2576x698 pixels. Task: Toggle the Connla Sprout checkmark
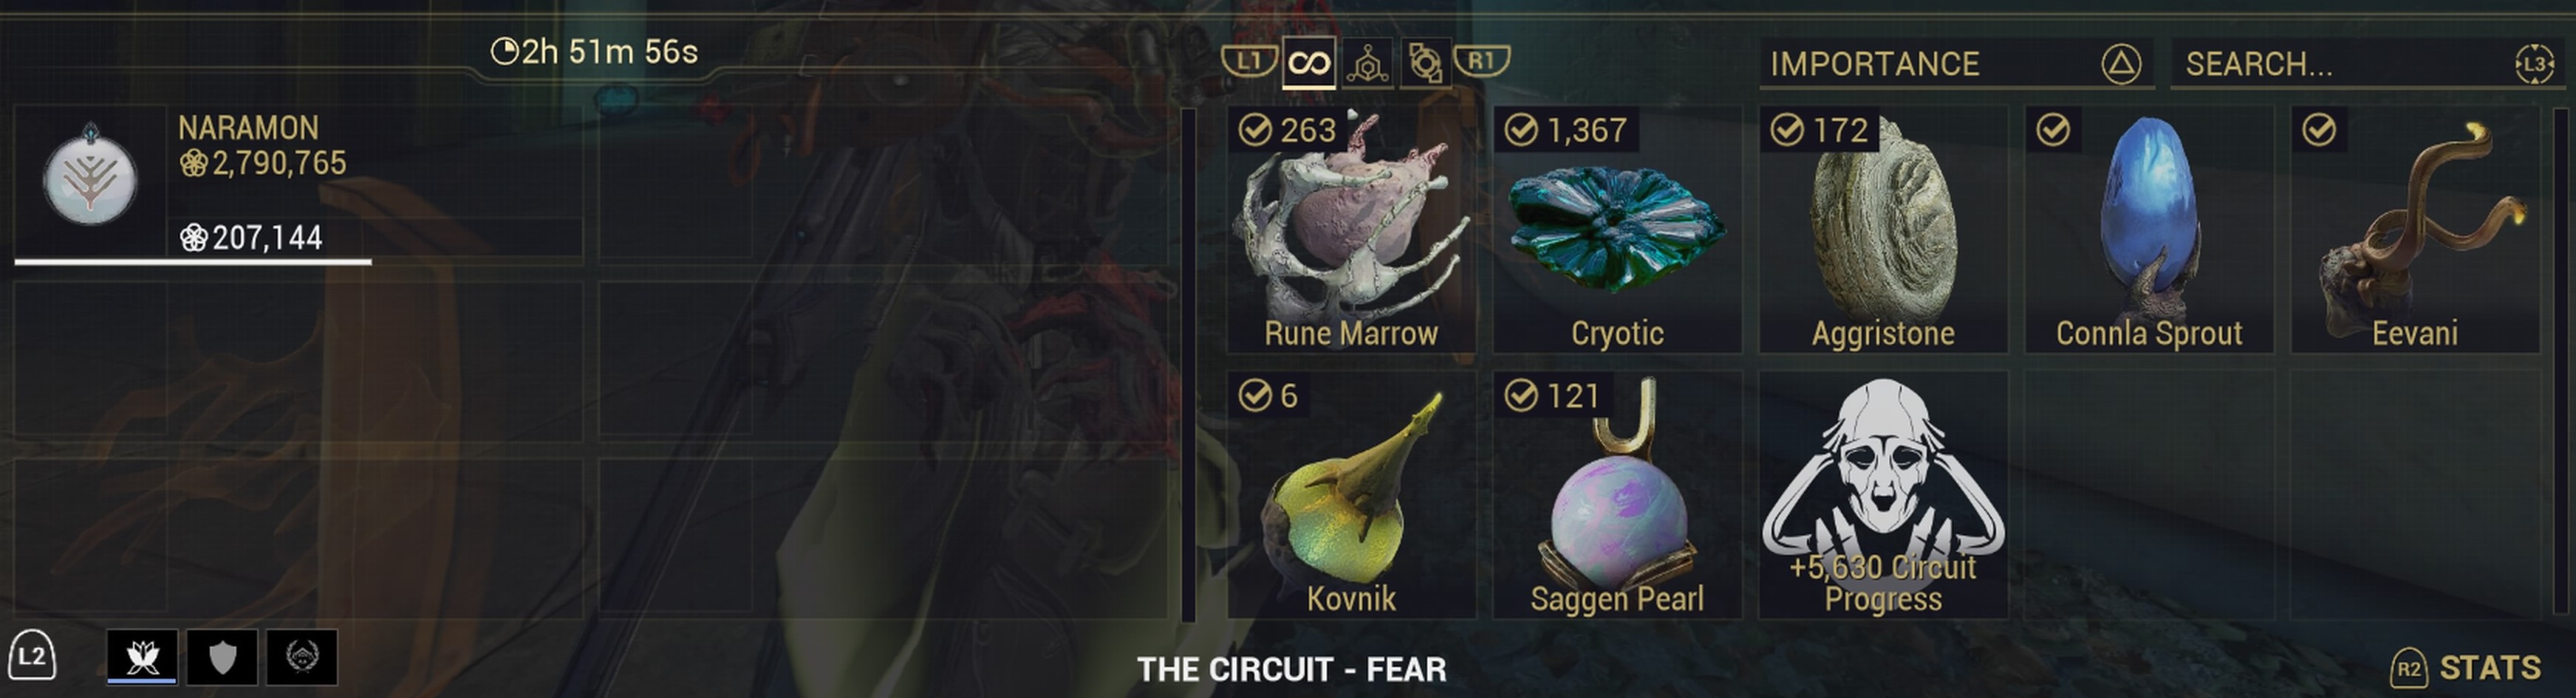[x=2053, y=130]
